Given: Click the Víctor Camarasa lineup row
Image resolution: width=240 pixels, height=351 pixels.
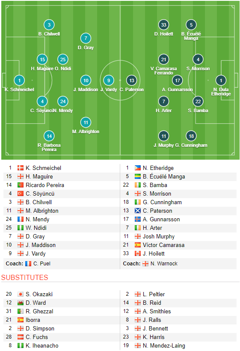Looking at the screenshot, I should coord(178,245).
